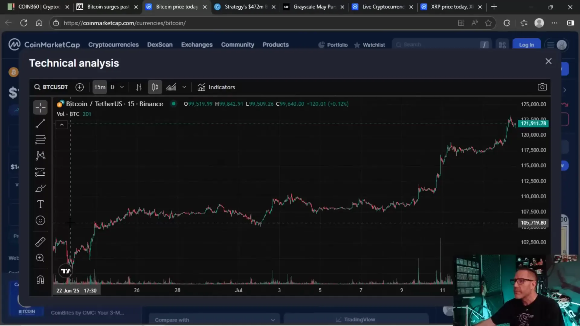The height and width of the screenshot is (326, 580).
Task: Switch to area chart style
Action: click(x=171, y=87)
